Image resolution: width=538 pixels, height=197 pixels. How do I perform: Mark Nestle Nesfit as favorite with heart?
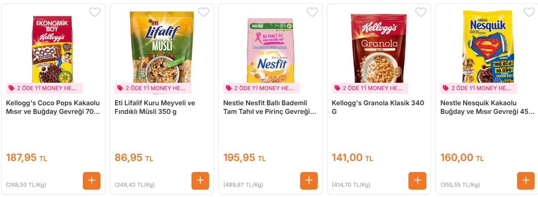point(312,12)
